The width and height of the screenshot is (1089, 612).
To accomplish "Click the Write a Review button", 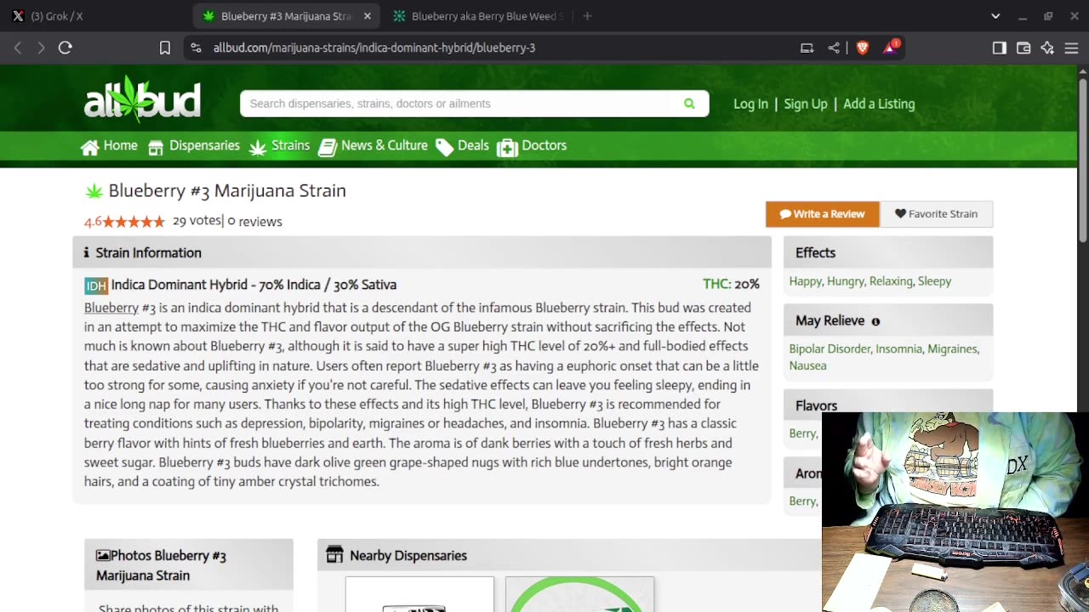I will [x=822, y=214].
